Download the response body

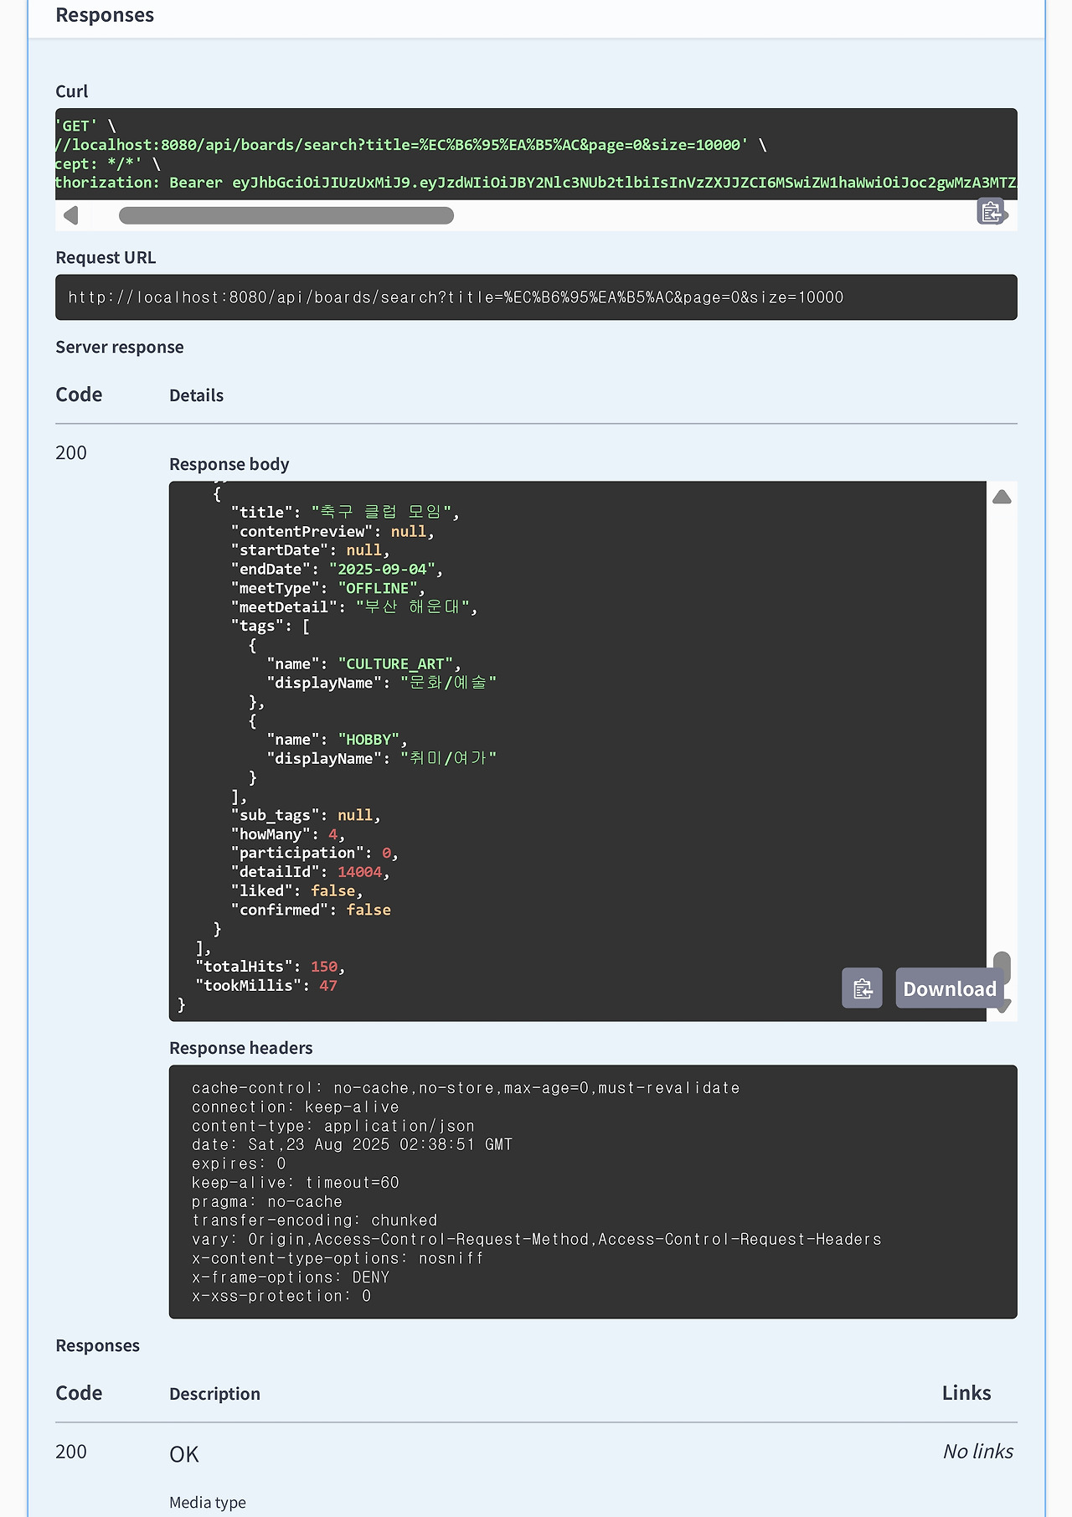click(949, 988)
